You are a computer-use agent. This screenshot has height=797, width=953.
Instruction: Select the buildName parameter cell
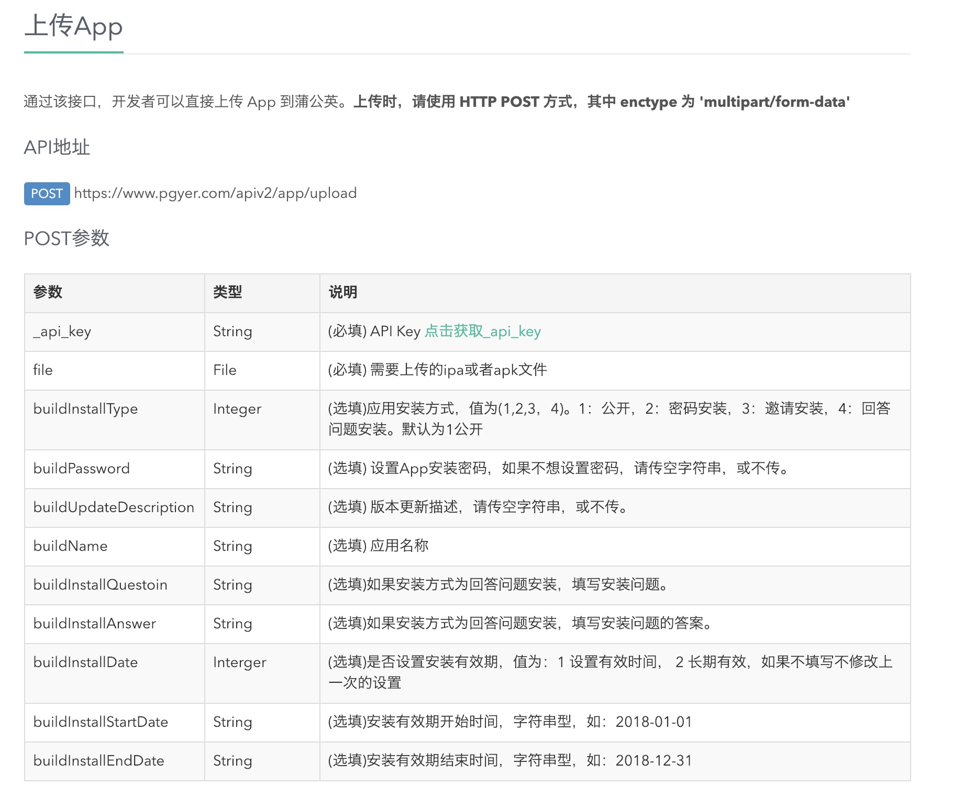[115, 547]
